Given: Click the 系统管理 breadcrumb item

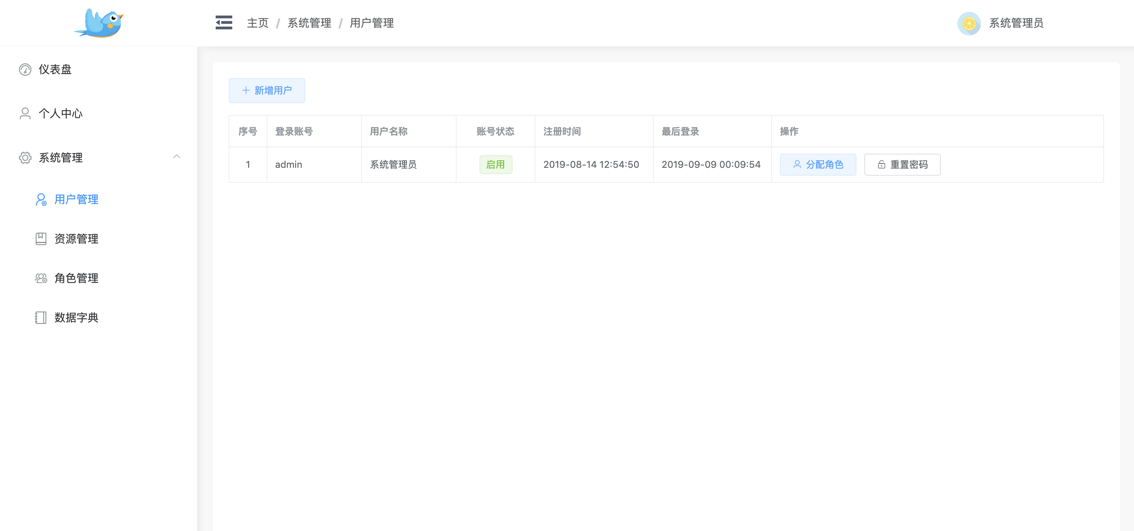Looking at the screenshot, I should tap(309, 23).
